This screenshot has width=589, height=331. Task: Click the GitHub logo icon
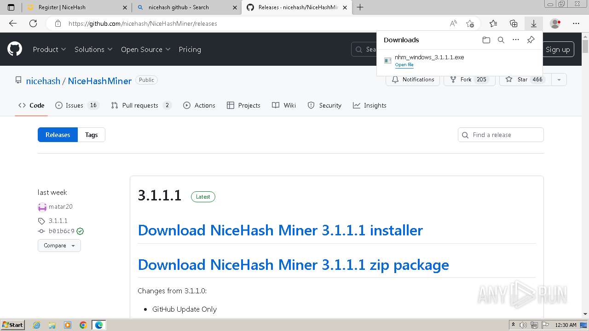point(15,49)
